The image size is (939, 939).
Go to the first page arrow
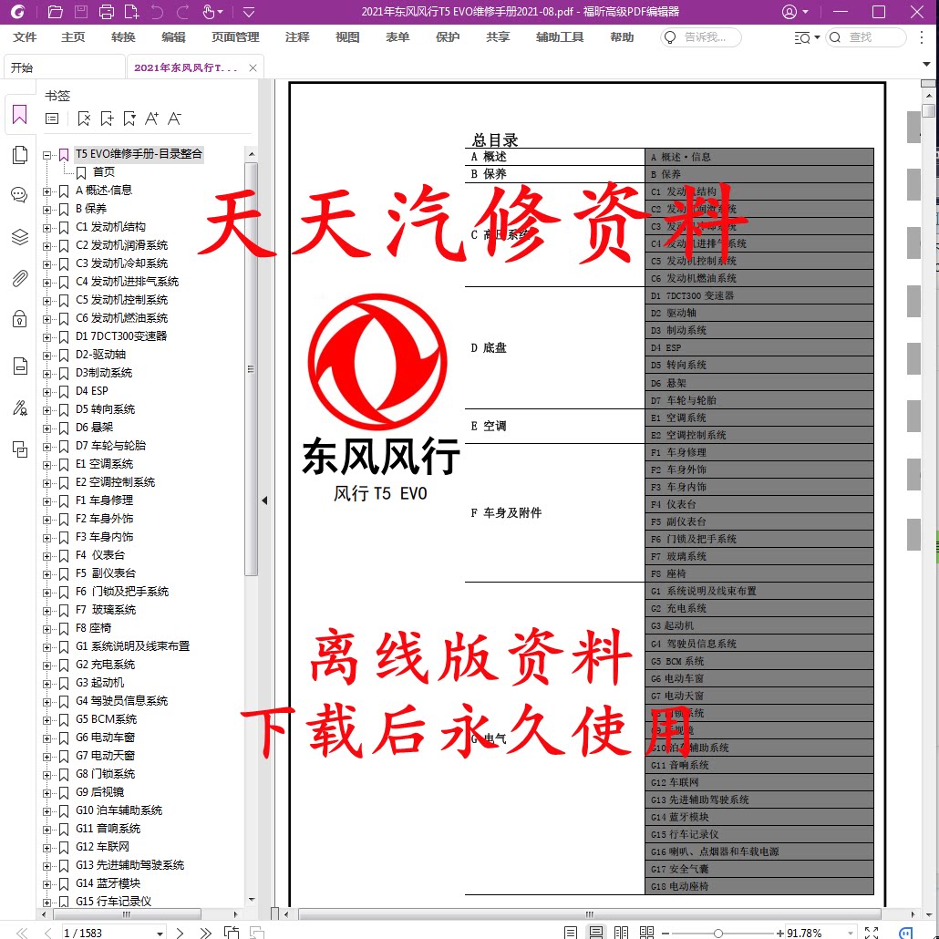[x=22, y=933]
